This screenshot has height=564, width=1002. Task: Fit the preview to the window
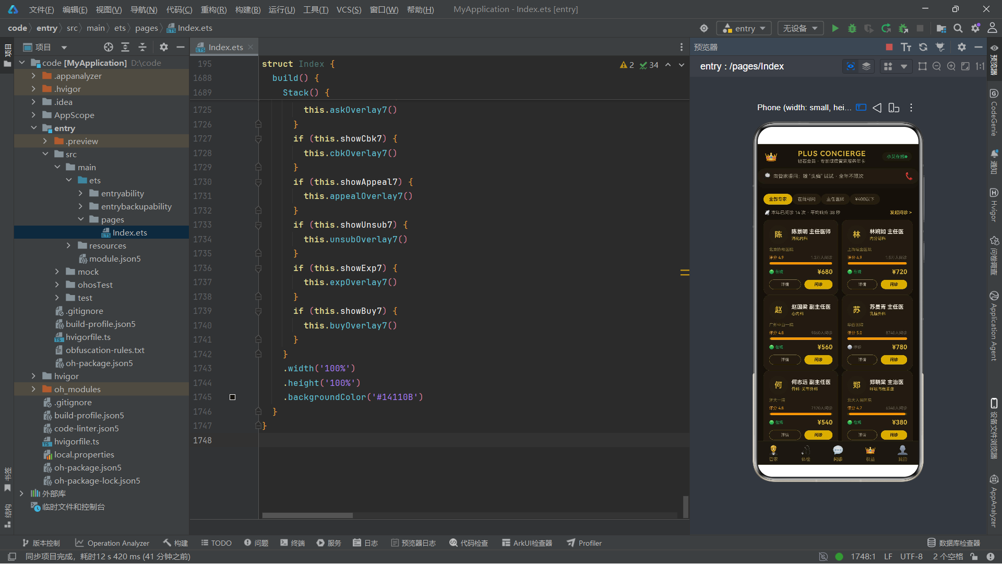pyautogui.click(x=965, y=66)
